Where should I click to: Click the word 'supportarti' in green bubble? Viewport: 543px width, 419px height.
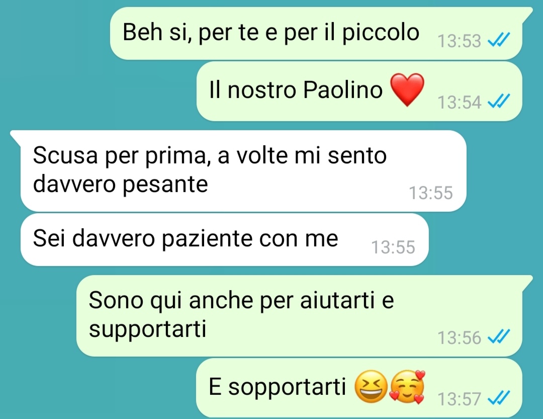pos(147,329)
